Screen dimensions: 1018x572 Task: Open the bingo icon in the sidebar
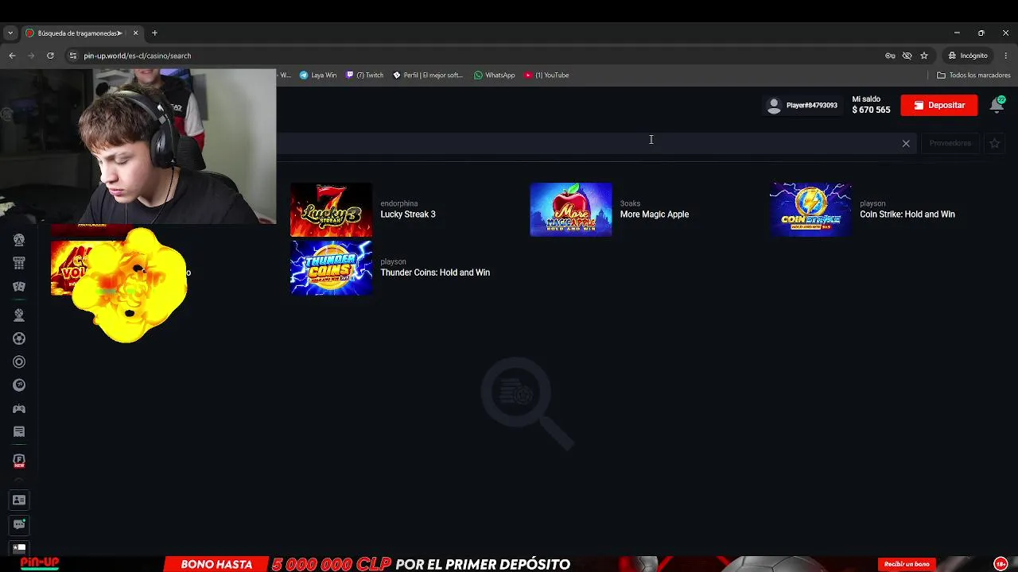(x=19, y=263)
